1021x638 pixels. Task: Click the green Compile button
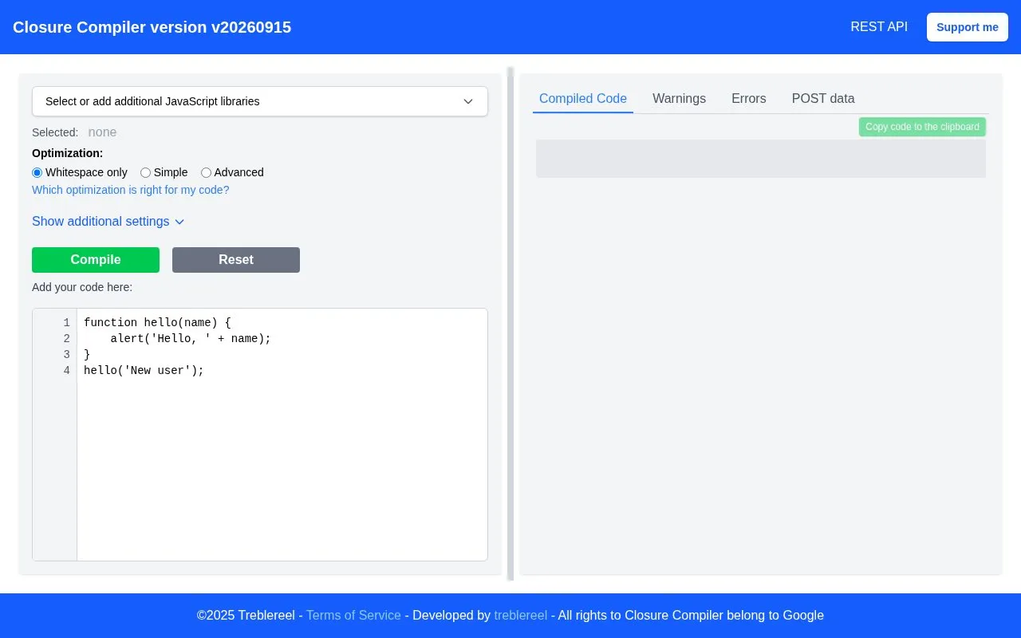click(x=96, y=260)
